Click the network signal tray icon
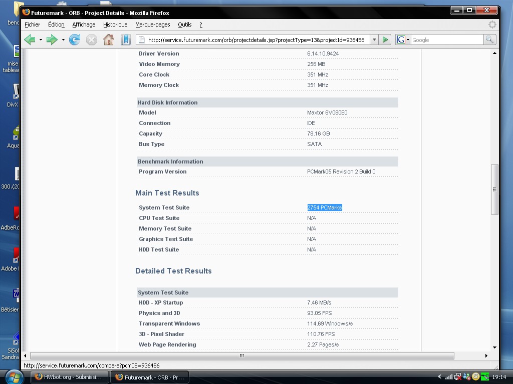 coord(449,377)
